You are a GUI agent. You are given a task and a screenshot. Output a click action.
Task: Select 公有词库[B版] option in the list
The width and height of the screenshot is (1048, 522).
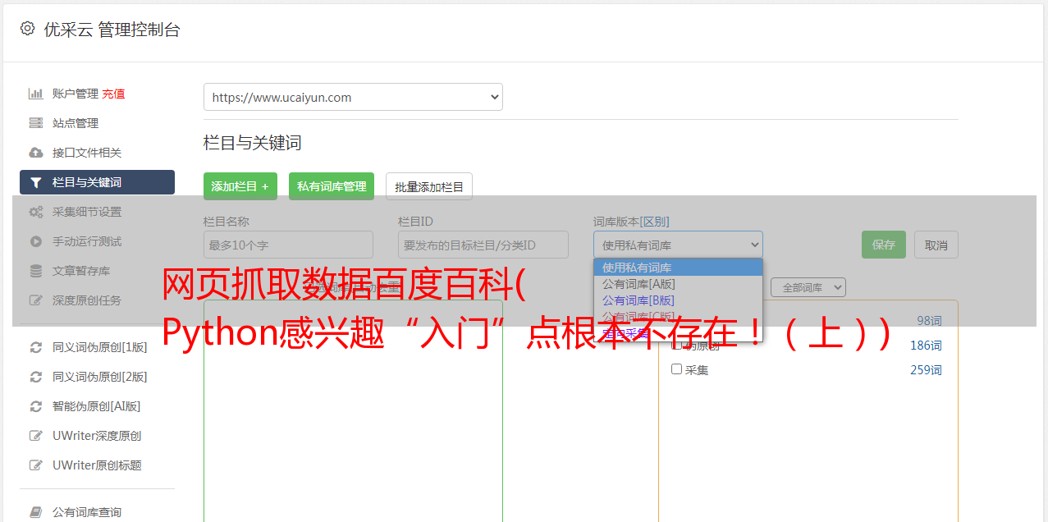[x=638, y=300]
